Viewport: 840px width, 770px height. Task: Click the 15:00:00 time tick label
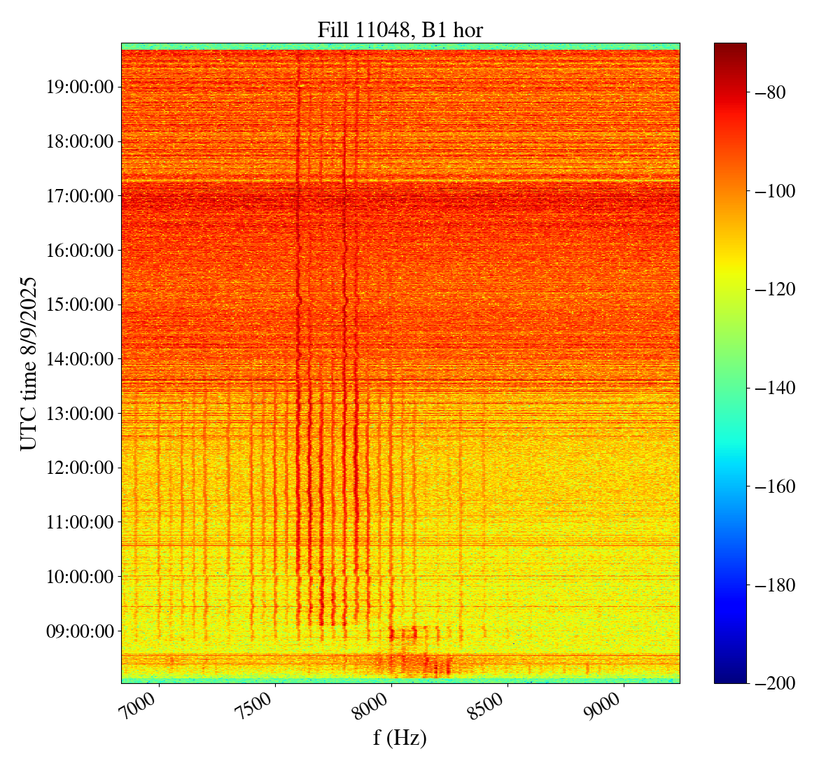[x=79, y=304]
